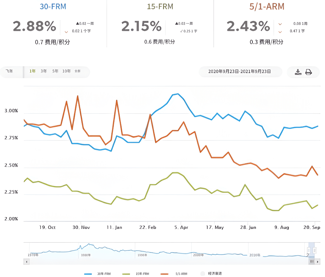Click the 2.15% rate value
This screenshot has width=325, height=277.
(x=142, y=26)
